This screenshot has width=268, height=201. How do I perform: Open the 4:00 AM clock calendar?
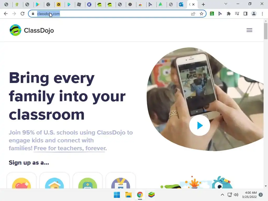pos(249,195)
